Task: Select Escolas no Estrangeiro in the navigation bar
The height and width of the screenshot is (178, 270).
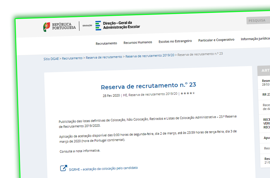Action: point(175,41)
